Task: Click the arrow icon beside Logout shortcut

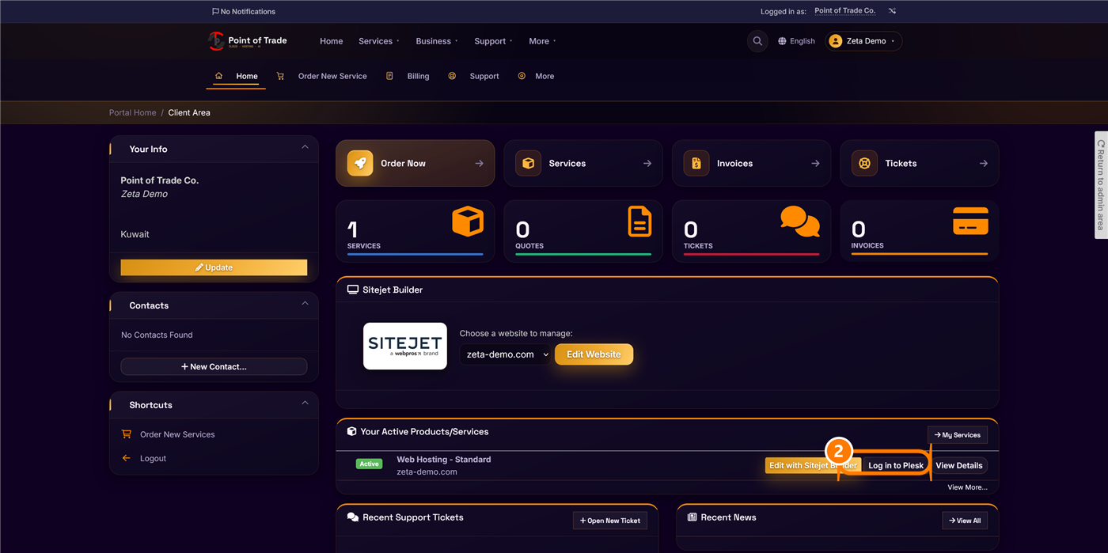Action: click(127, 458)
